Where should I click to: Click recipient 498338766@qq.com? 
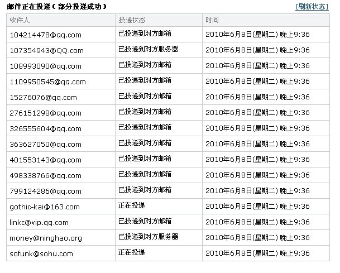click(x=46, y=175)
